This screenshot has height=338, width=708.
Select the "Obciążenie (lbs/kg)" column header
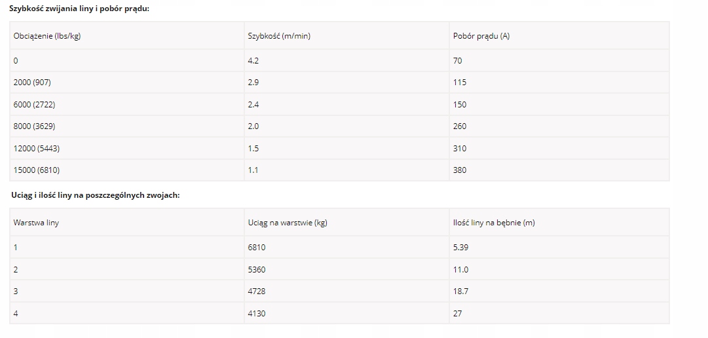[x=47, y=36]
